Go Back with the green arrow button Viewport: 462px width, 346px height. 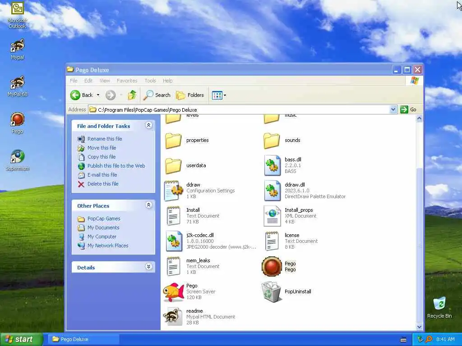81,95
